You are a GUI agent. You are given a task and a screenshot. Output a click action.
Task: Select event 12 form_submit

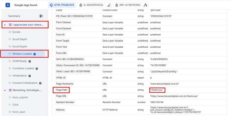pyautogui.click(x=18, y=97)
